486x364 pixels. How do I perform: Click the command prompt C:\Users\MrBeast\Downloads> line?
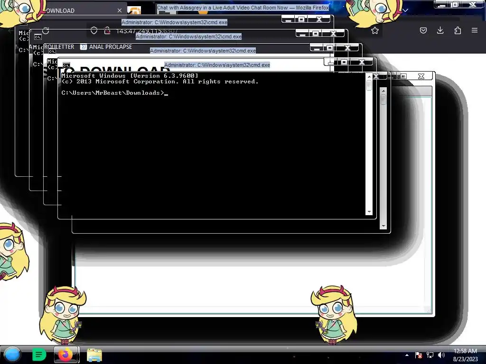click(115, 93)
